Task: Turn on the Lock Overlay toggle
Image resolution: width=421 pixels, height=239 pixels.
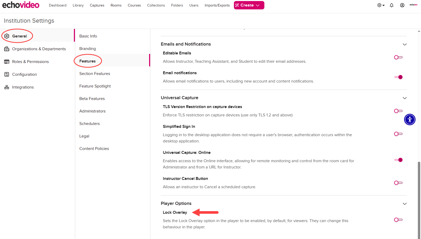Action: click(x=398, y=220)
